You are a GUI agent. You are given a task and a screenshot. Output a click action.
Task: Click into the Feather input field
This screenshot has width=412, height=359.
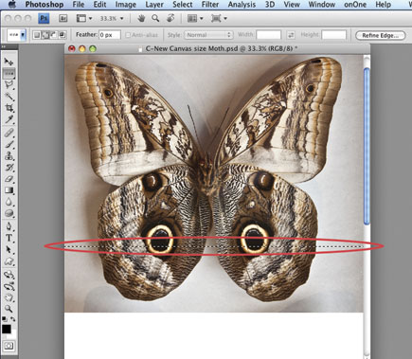point(110,35)
